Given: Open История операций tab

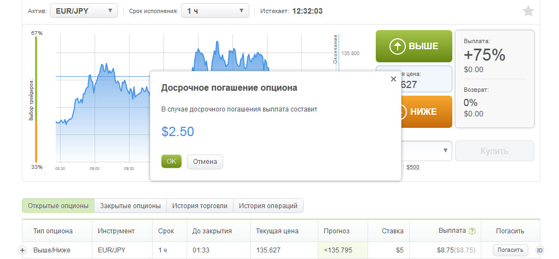Looking at the screenshot, I should click(268, 205).
